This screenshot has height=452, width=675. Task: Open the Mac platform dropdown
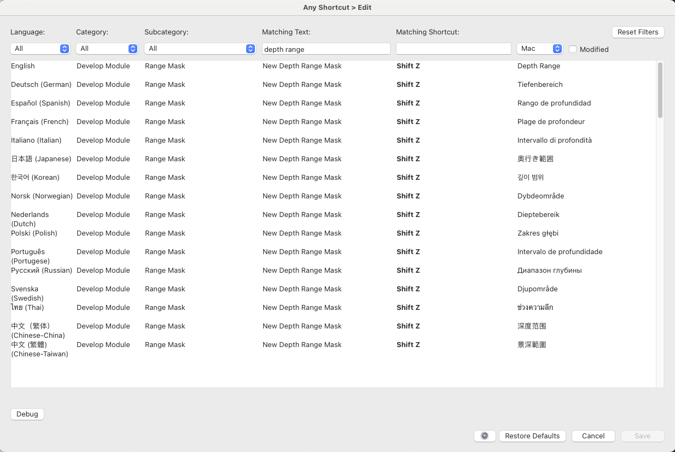click(539, 49)
